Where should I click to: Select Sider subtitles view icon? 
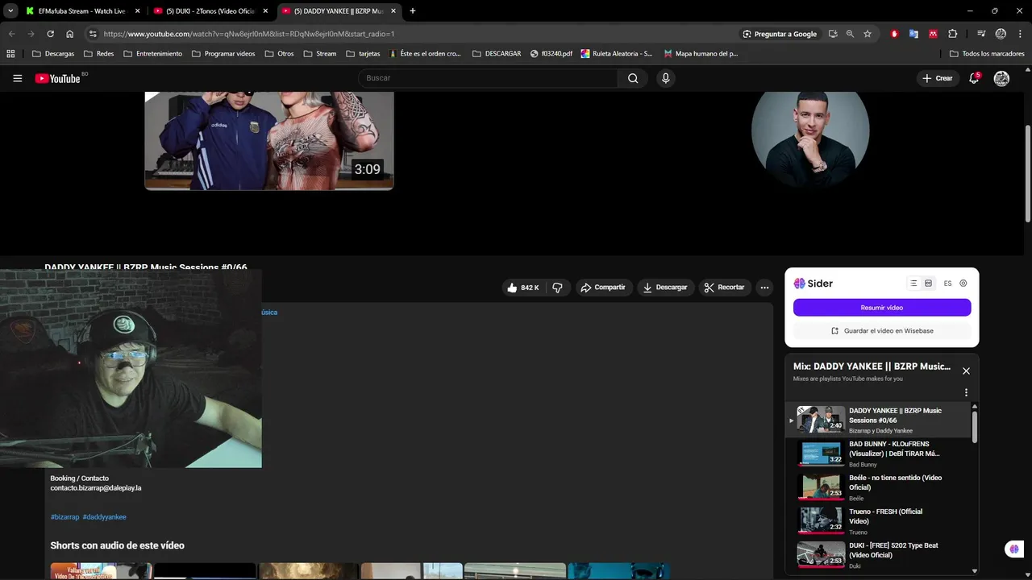[928, 284]
